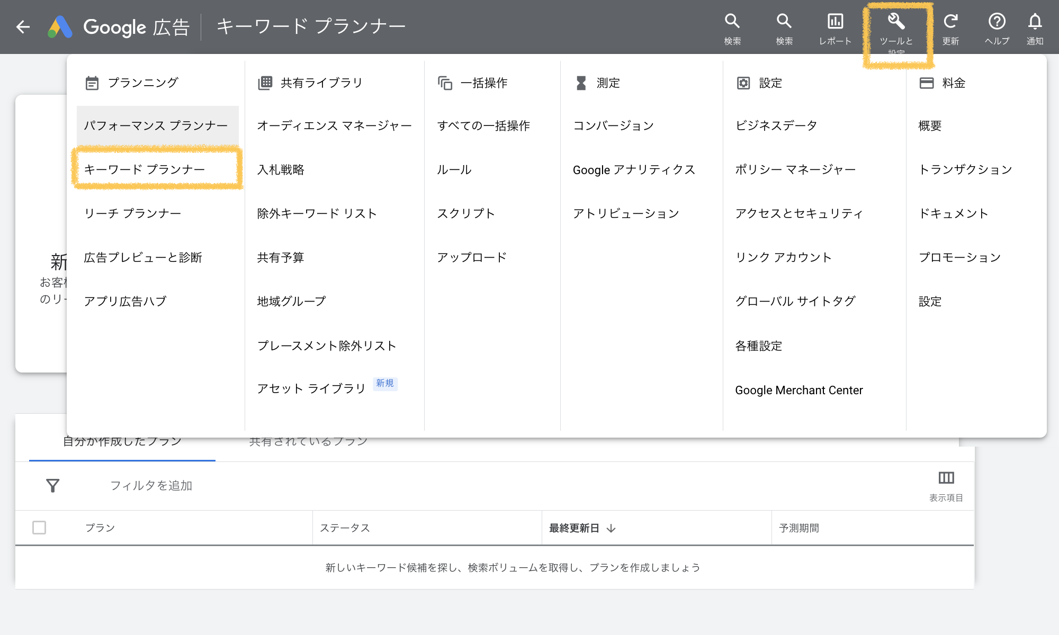Open トランザクション under billing
The height and width of the screenshot is (635, 1059).
click(x=965, y=169)
